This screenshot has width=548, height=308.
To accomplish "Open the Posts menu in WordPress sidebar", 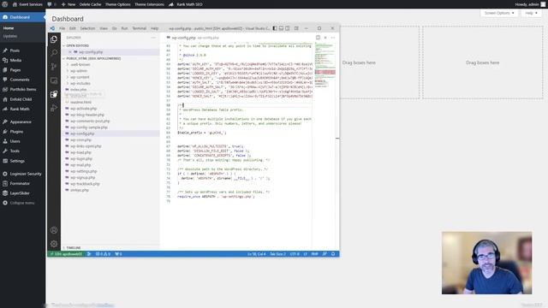I will pyautogui.click(x=15, y=50).
